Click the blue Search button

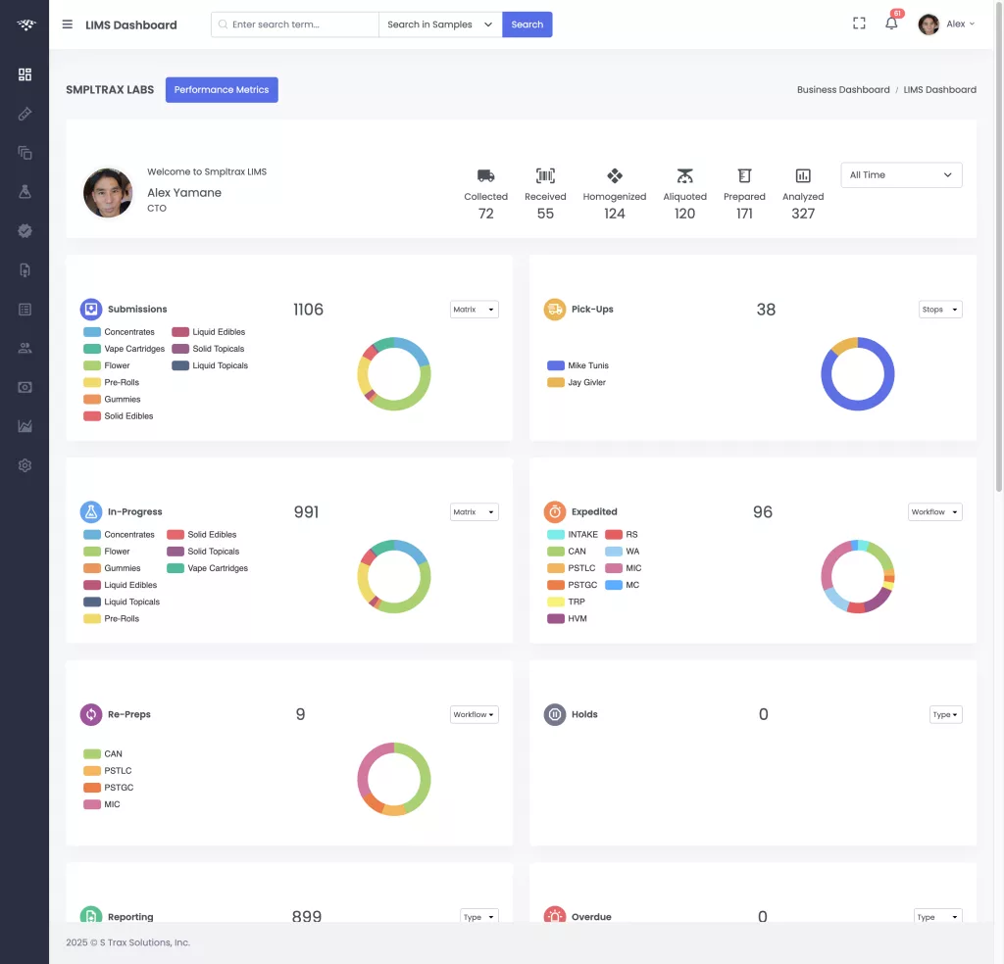tap(527, 24)
